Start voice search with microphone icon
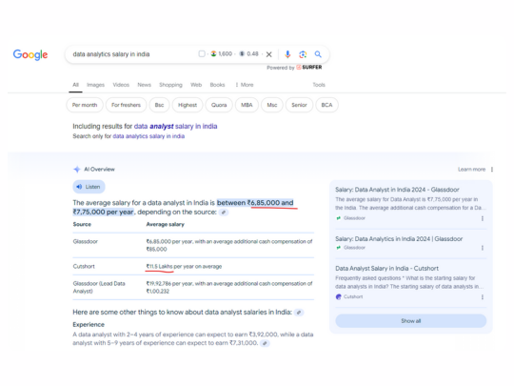This screenshot has height=386, width=514. [x=287, y=54]
